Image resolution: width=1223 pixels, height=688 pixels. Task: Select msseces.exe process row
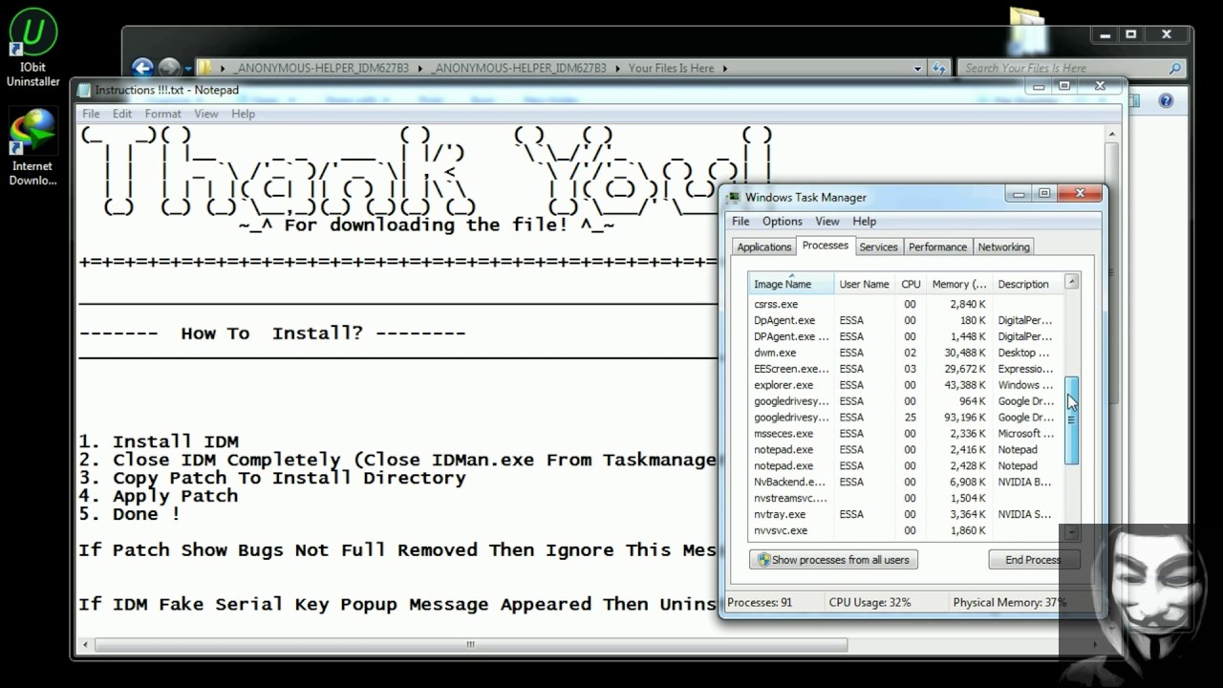click(x=905, y=433)
